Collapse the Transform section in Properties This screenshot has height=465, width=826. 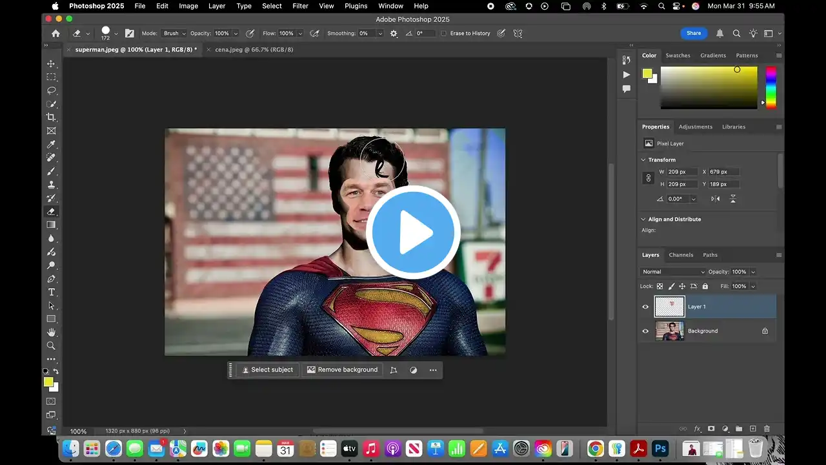pyautogui.click(x=643, y=160)
